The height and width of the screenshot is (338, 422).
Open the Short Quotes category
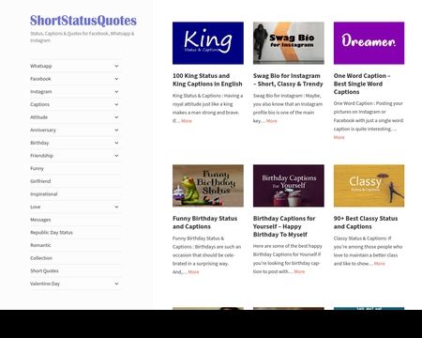(x=44, y=271)
